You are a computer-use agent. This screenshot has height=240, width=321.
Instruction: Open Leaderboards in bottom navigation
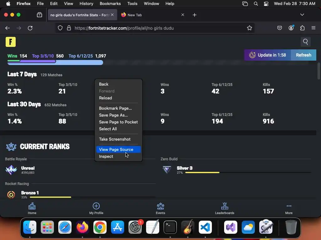pos(224,208)
